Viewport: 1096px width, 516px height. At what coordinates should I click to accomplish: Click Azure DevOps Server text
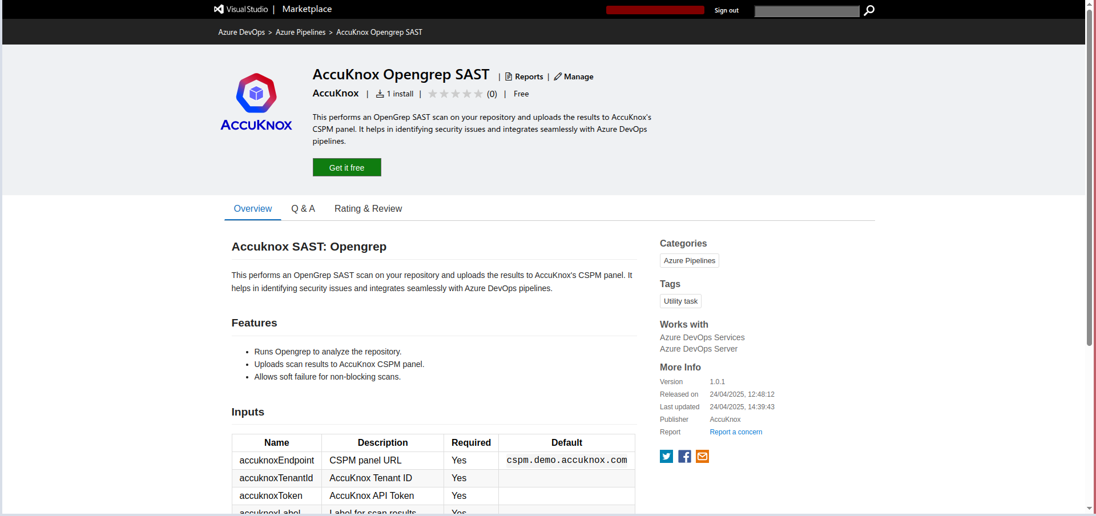[x=699, y=349]
